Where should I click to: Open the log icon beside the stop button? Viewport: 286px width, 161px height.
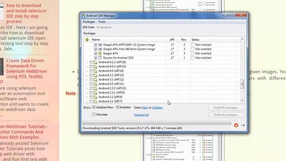pyautogui.click(x=243, y=125)
